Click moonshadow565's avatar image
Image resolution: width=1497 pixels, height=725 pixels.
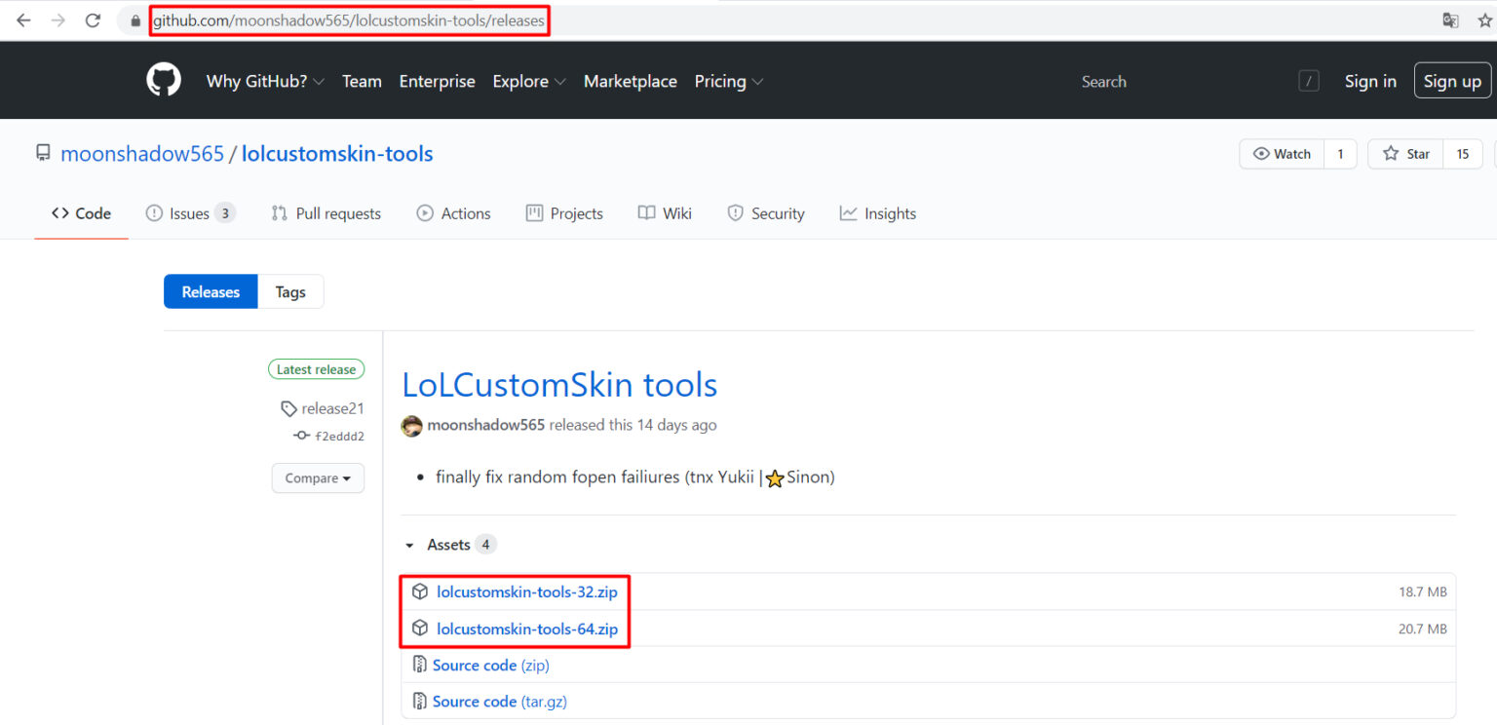[x=411, y=425]
